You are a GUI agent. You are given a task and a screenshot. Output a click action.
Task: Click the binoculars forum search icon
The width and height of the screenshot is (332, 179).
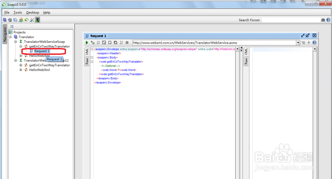pyautogui.click(x=323, y=20)
